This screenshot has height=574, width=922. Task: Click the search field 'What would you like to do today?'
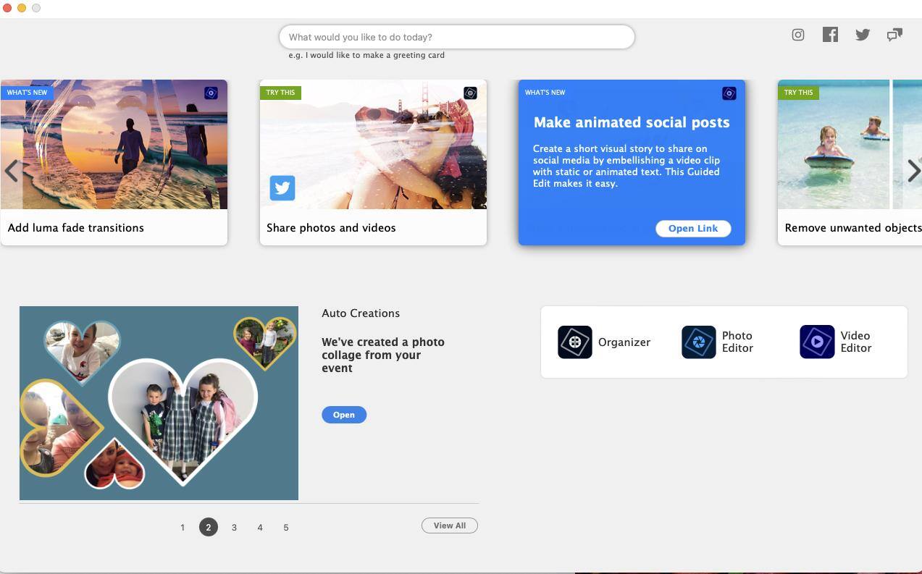[x=456, y=37]
